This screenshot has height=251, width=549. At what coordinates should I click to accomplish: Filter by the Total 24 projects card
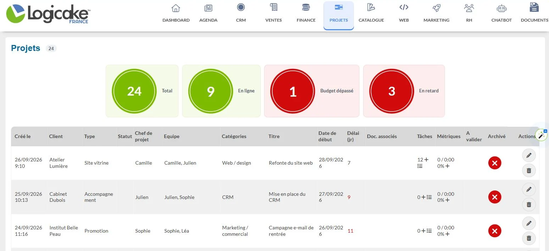(142, 91)
